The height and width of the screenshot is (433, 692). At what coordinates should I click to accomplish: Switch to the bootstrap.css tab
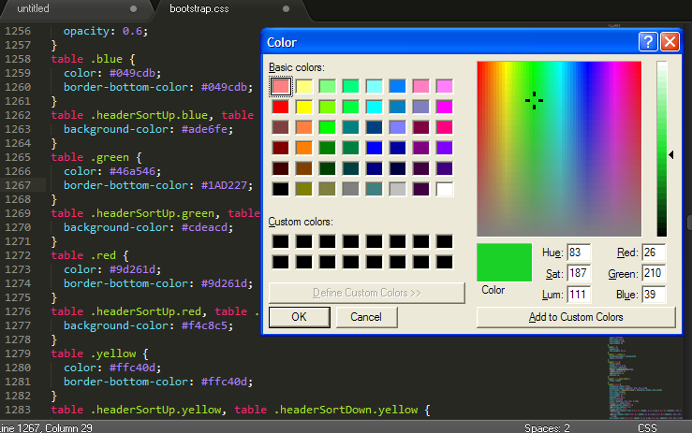(199, 8)
